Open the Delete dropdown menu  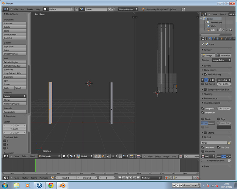click(15, 96)
